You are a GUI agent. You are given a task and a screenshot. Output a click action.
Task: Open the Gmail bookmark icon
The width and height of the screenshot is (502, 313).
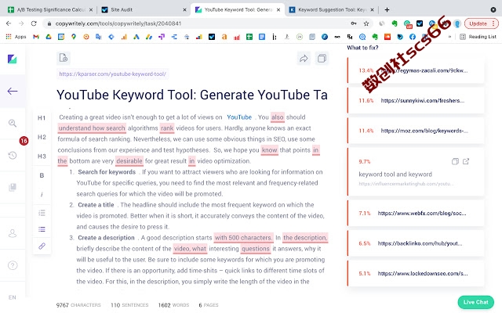tap(36, 37)
